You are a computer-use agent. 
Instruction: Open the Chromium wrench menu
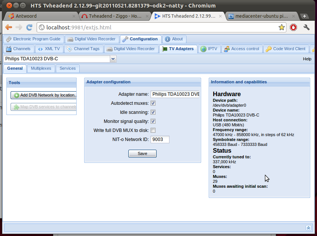click(x=306, y=27)
